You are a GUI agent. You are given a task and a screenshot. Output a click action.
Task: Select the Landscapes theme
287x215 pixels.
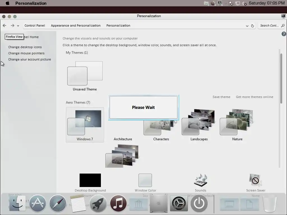[x=199, y=125]
